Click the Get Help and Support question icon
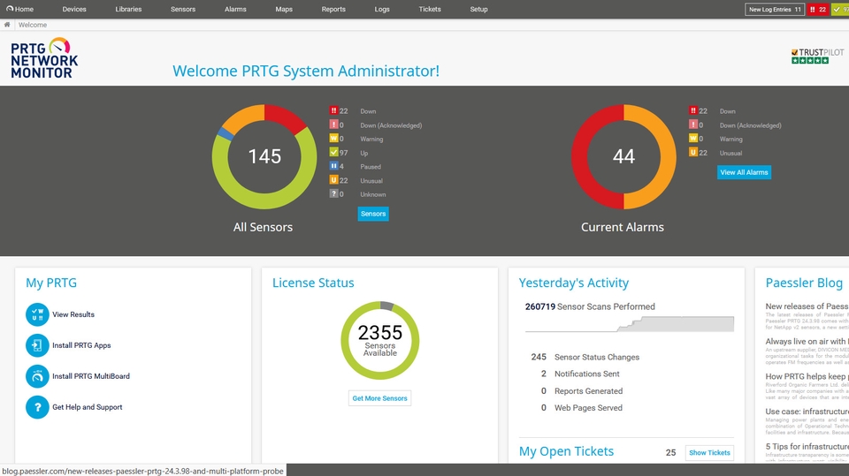 tap(37, 407)
